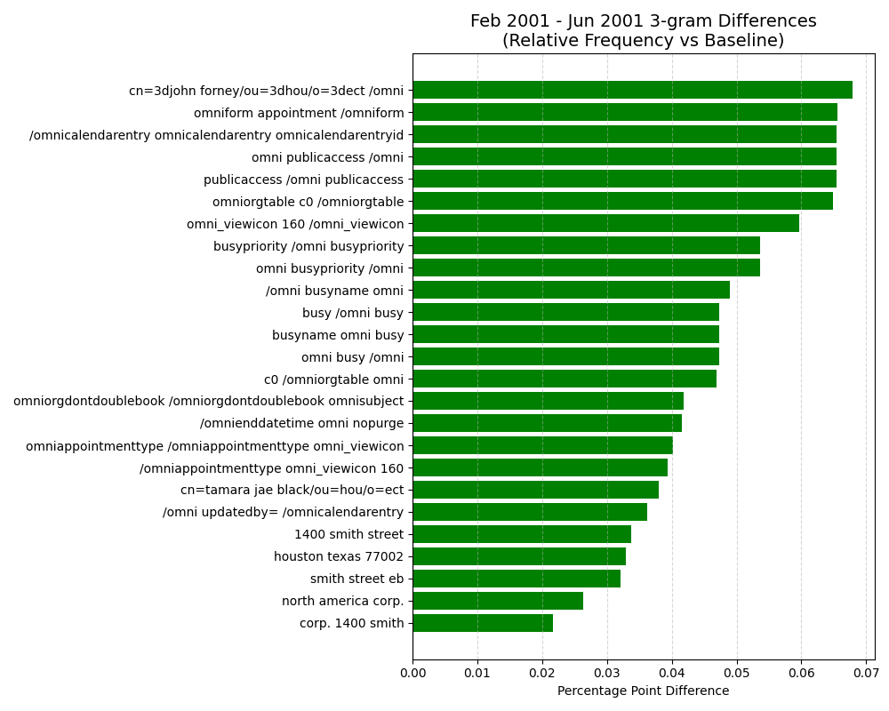Click the label 'publicaccess /omni publicaccess'
The height and width of the screenshot is (711, 889).
[x=304, y=180]
